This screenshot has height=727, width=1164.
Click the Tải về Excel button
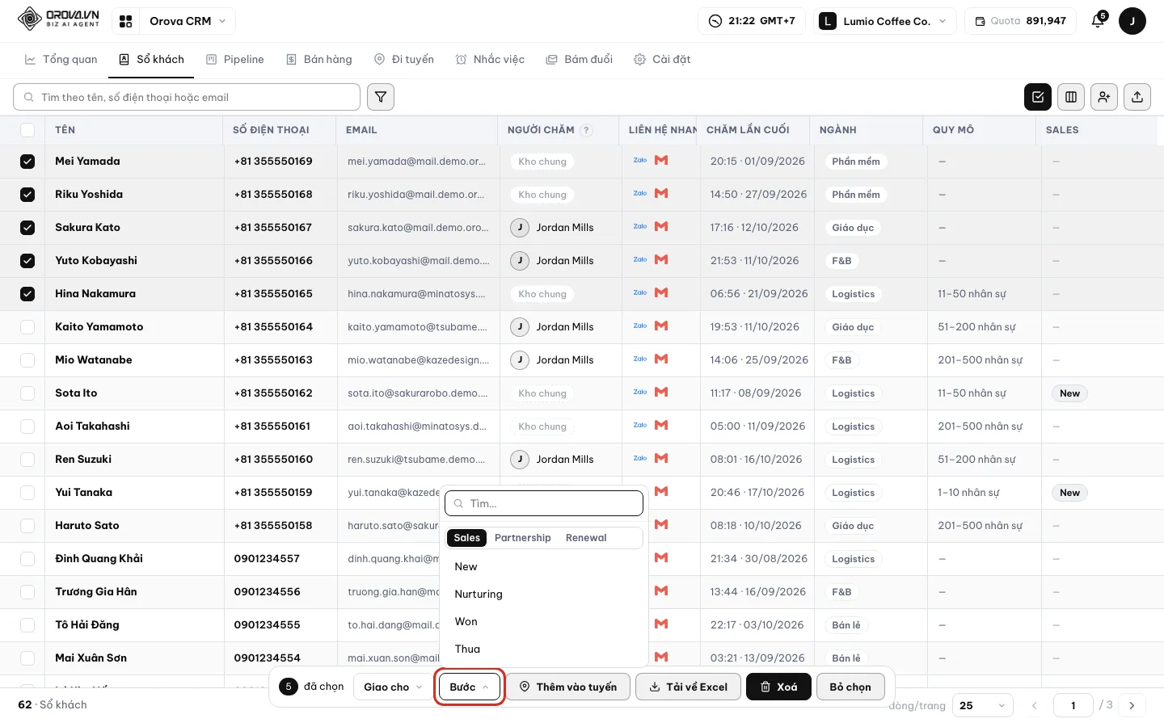click(x=689, y=687)
